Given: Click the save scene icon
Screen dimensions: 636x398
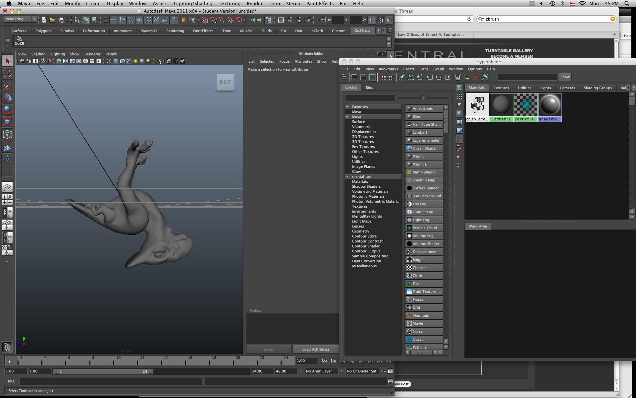Looking at the screenshot, I should click(x=61, y=20).
